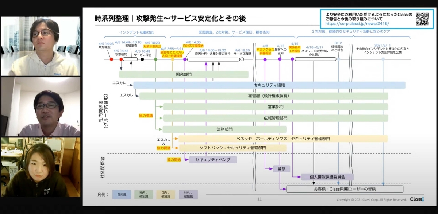The height and width of the screenshot is (214, 438).
Task: Click the G内:他組織 yellow legend swatch
Action: 166,194
